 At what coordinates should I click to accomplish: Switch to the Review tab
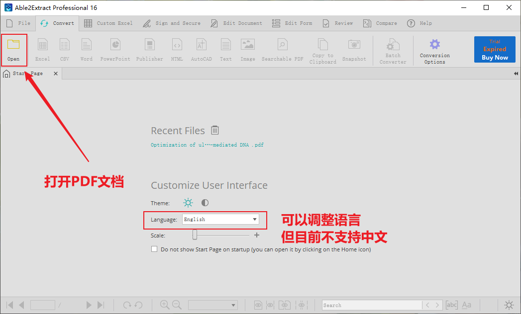click(x=337, y=23)
